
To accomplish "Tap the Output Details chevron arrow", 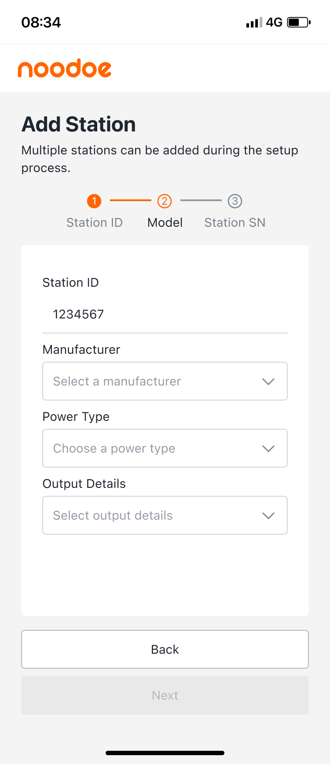I will coord(268,516).
